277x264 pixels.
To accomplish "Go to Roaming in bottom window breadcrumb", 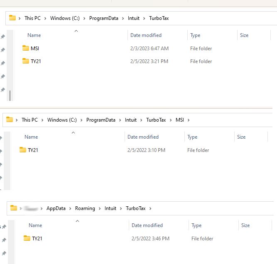I will pos(85,208).
